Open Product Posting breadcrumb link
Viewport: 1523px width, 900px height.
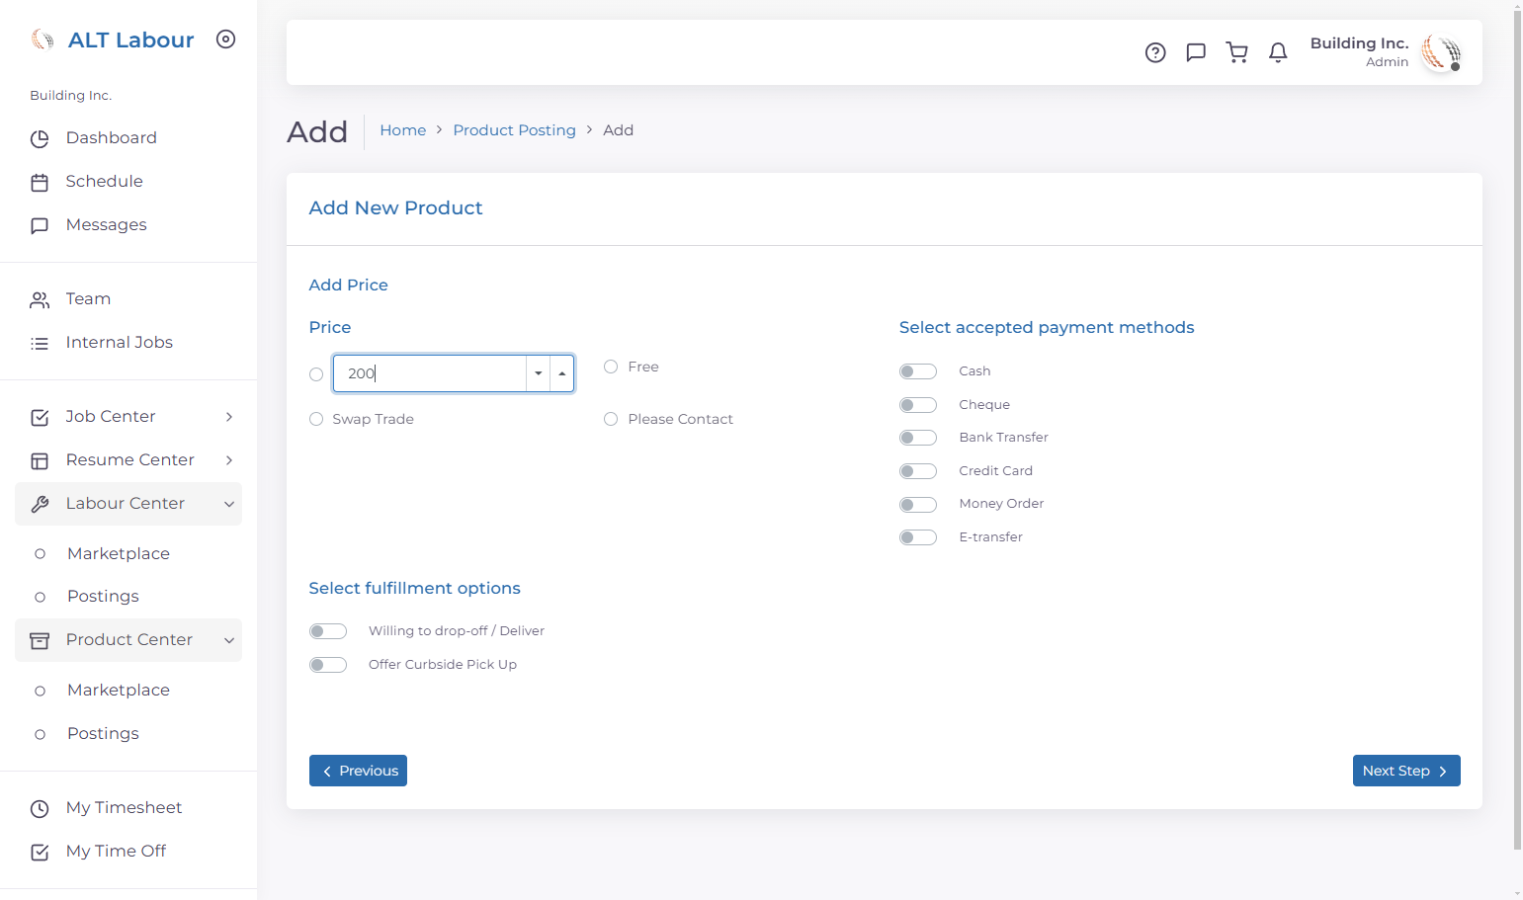click(x=515, y=130)
